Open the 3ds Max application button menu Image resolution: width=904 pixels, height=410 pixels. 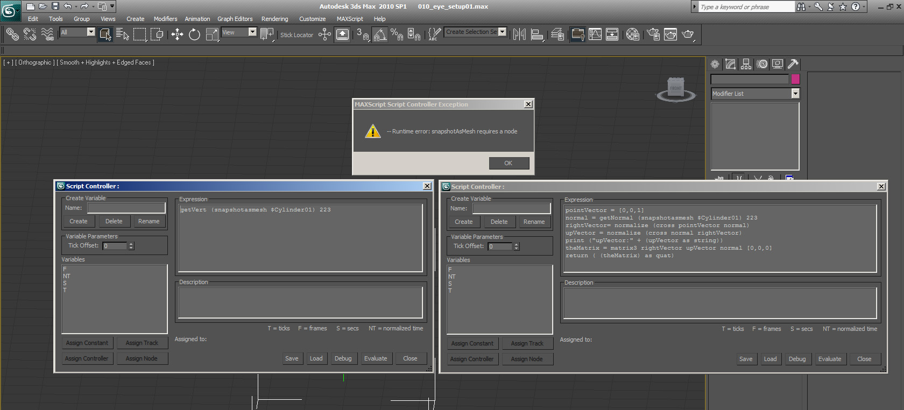click(x=10, y=11)
